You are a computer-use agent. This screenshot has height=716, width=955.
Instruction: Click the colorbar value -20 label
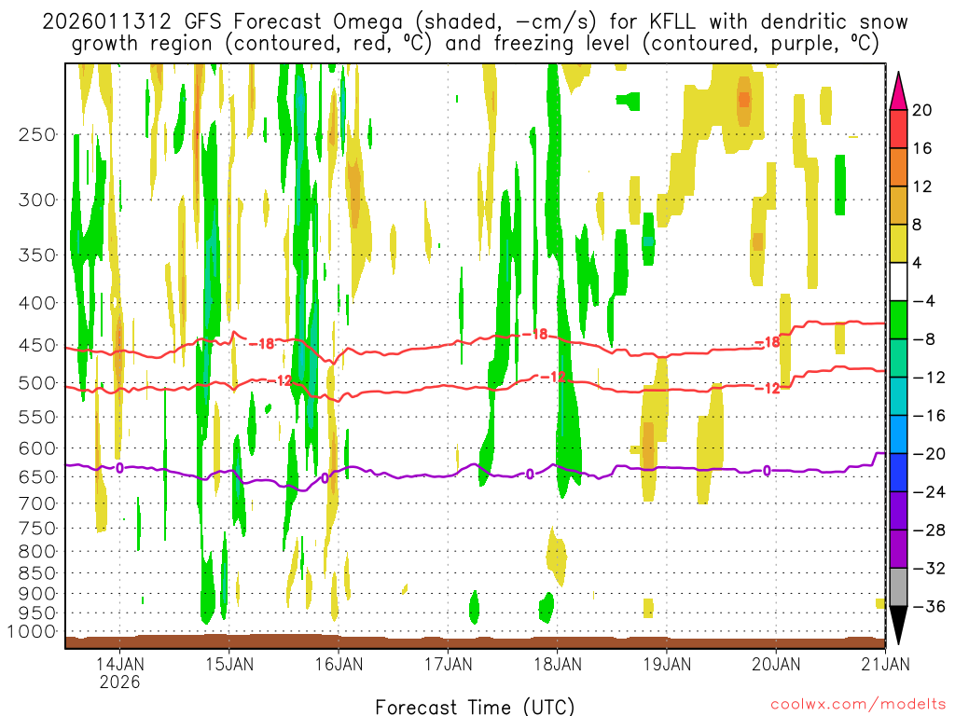pyautogui.click(x=929, y=454)
